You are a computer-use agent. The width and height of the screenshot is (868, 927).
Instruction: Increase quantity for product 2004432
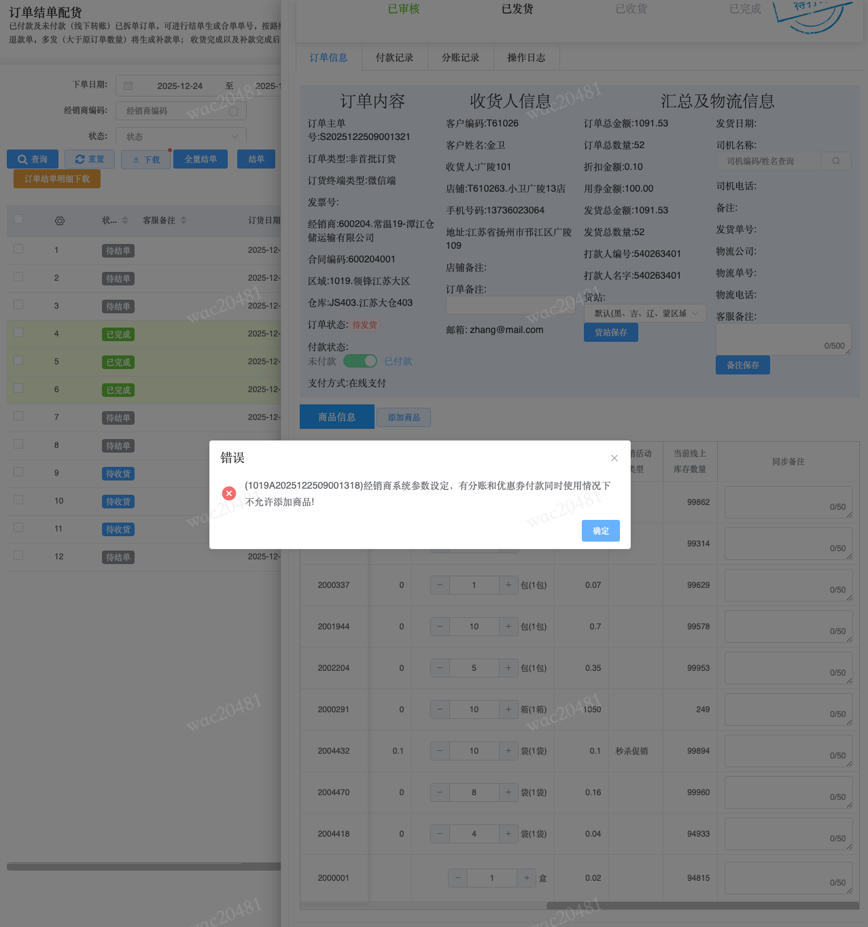point(508,751)
